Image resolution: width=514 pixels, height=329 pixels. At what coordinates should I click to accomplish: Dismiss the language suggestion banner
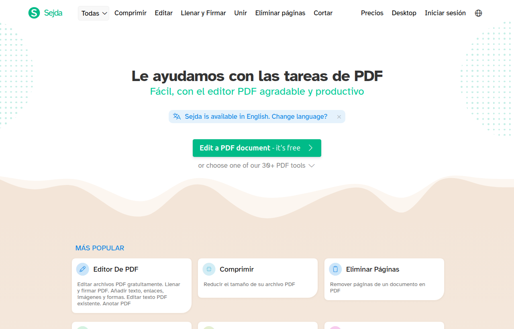pos(339,117)
